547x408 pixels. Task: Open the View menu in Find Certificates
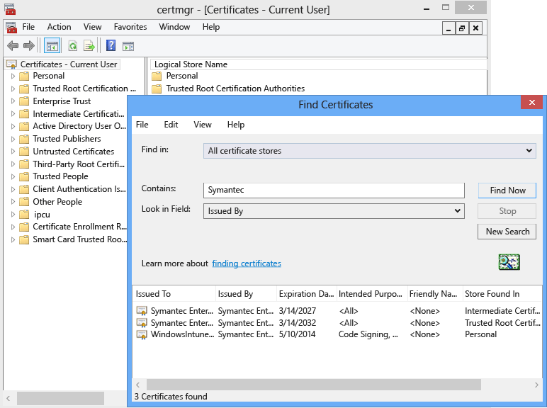coord(203,125)
